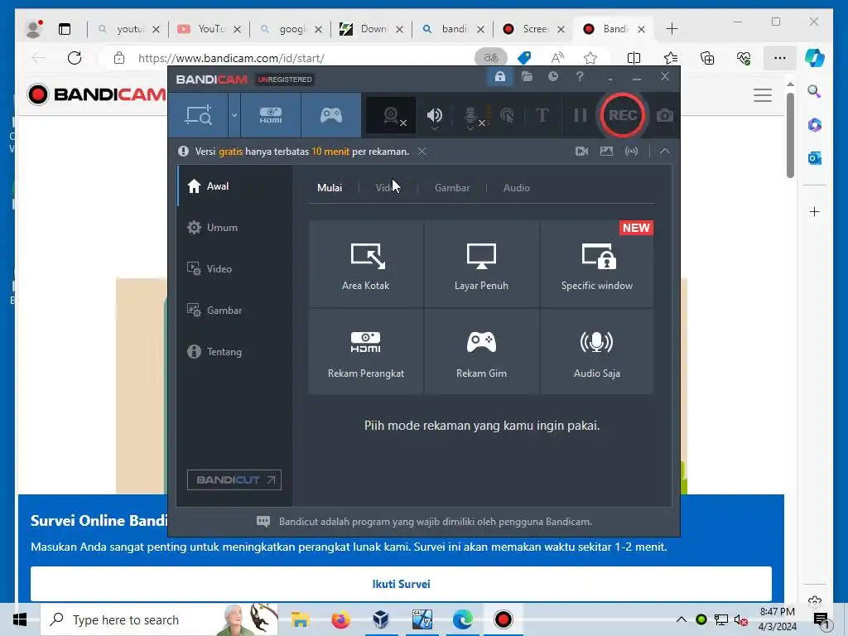Open the Outlook icon in Edge sidebar
The height and width of the screenshot is (636, 848).
pos(815,158)
